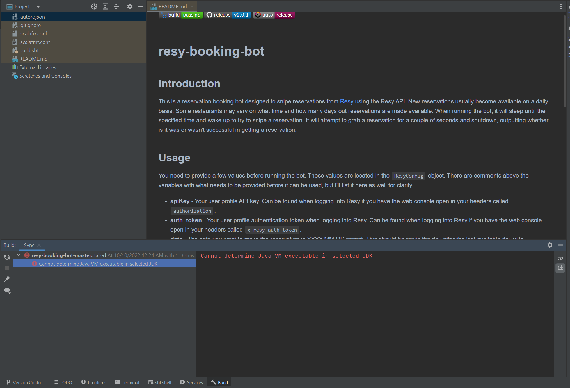
Task: Expand all nodes in the Project panel
Action: click(105, 6)
